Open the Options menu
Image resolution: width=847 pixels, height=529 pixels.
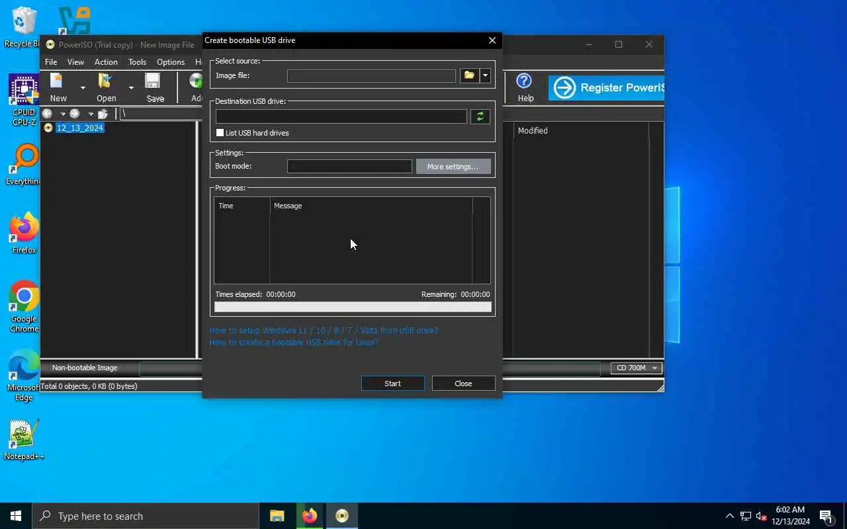[171, 61]
